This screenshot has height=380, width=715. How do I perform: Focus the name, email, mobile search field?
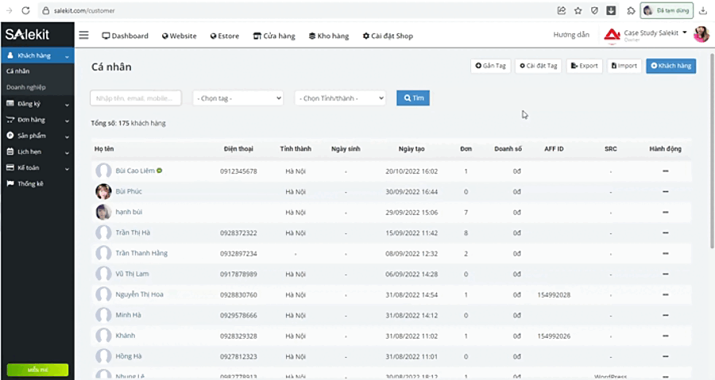[x=135, y=98]
